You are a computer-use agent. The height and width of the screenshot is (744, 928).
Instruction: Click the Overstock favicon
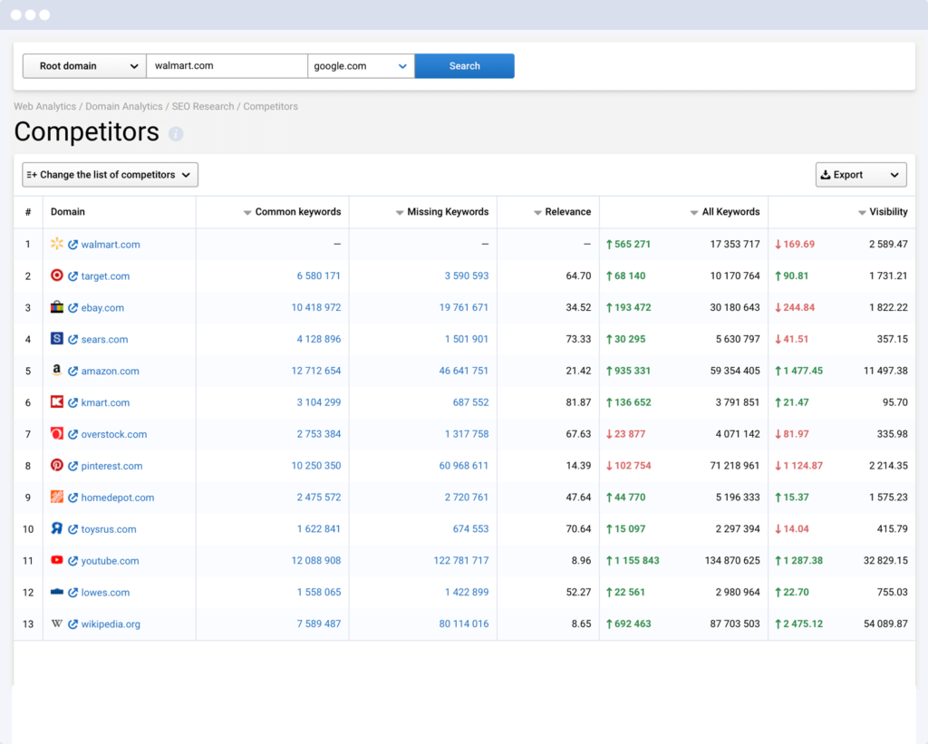click(57, 433)
